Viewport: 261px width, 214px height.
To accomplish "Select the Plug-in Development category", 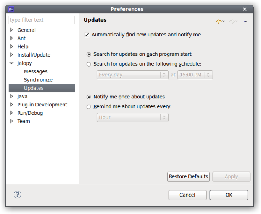I will click(x=42, y=105).
